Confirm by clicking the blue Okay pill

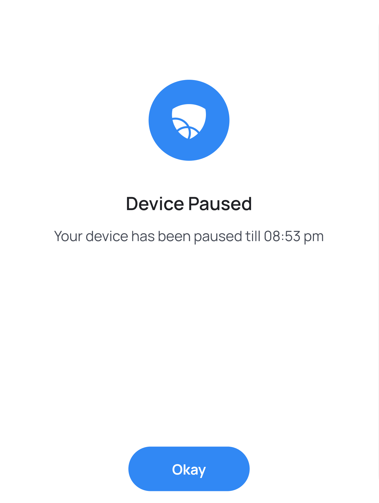pyautogui.click(x=189, y=469)
